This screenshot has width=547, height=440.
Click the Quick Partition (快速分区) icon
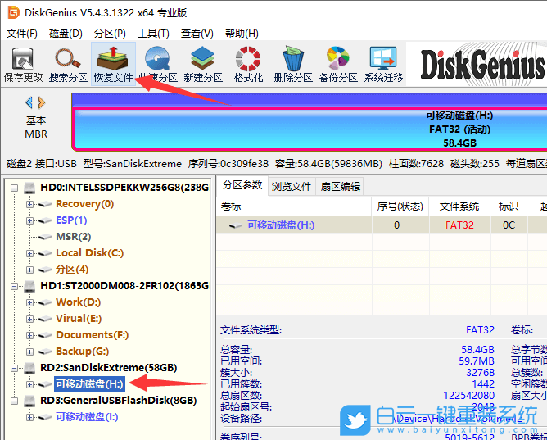(157, 65)
